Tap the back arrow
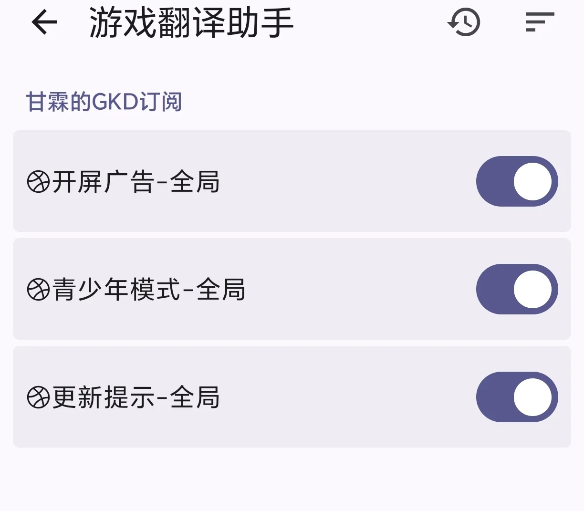The width and height of the screenshot is (584, 511). (44, 22)
